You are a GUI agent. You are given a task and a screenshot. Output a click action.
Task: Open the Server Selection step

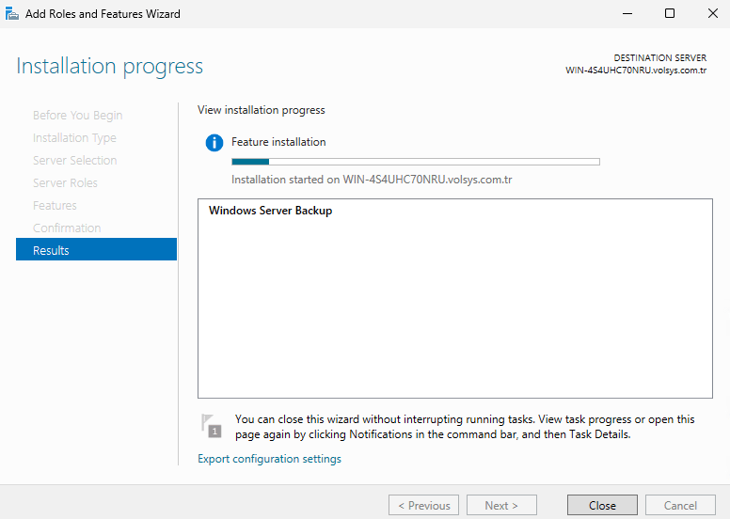pyautogui.click(x=74, y=161)
